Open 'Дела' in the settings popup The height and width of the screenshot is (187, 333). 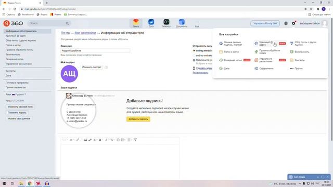pos(224,69)
